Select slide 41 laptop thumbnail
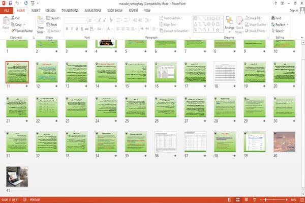This screenshot has width=305, height=203. pyautogui.click(x=17, y=177)
